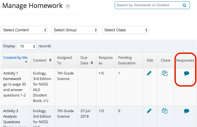Viewport: 197px width, 127px height.
Task: Sort by Created by Me column
Action: pos(15,58)
